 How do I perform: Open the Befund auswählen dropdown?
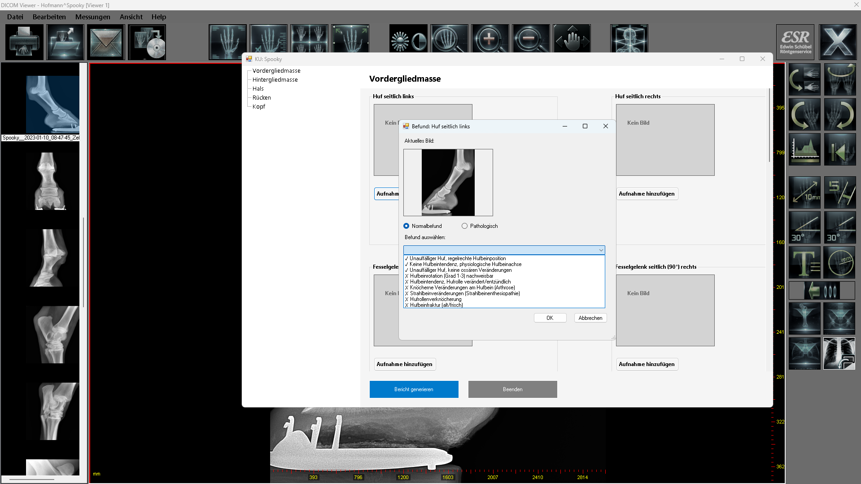coord(504,250)
